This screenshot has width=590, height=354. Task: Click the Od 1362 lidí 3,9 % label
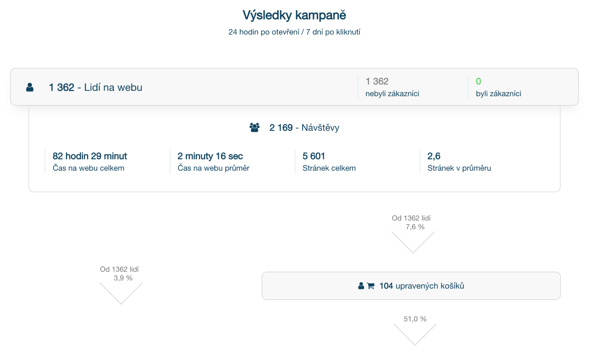pos(119,274)
